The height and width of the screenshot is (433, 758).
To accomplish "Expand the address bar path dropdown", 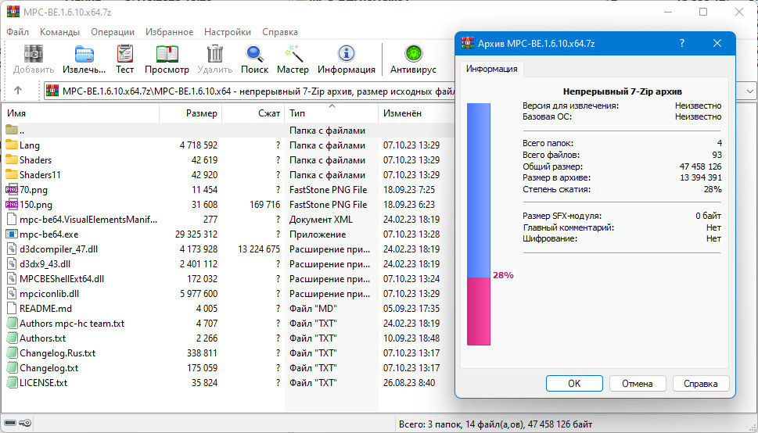I will pyautogui.click(x=749, y=91).
